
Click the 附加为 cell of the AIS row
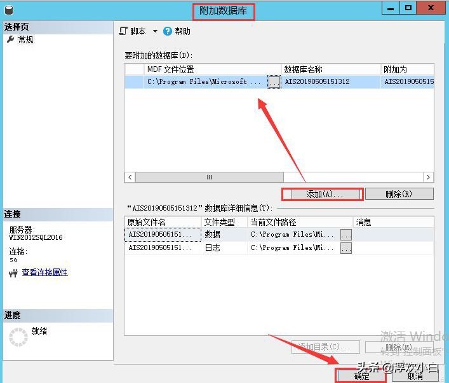point(408,82)
